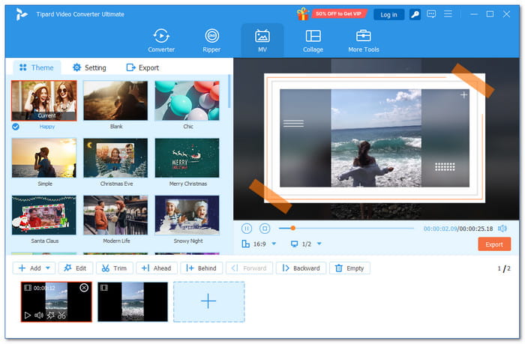Open the feedback chat icon
This screenshot has width=525, height=344.
(x=431, y=14)
